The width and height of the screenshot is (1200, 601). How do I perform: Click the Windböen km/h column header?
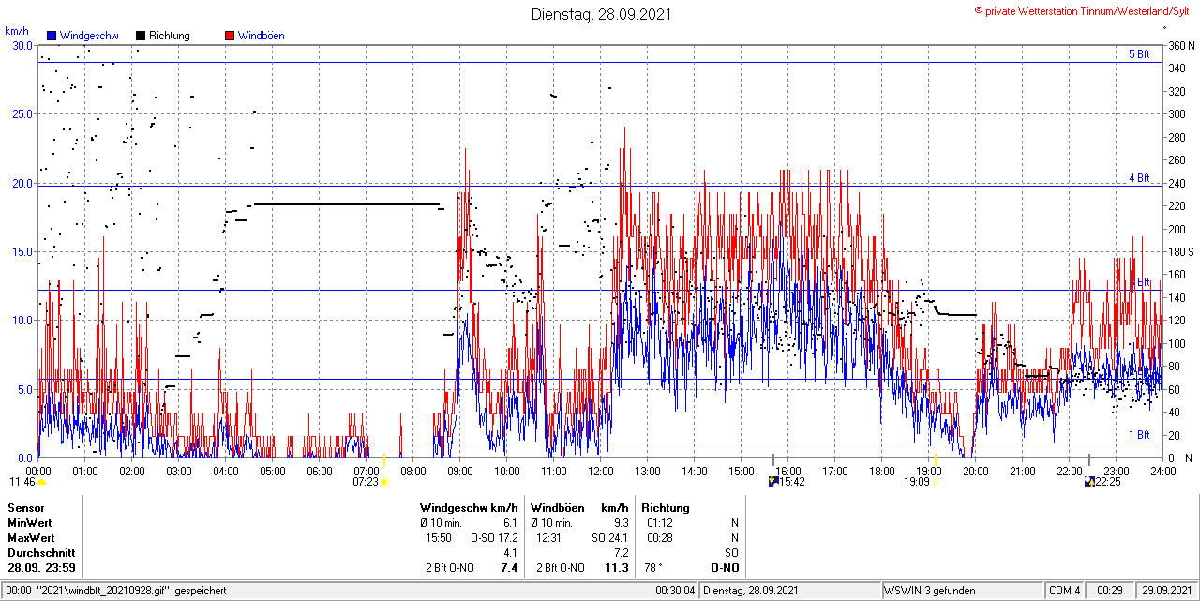tap(579, 508)
